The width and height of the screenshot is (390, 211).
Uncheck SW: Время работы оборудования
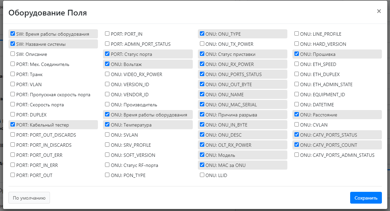(13, 34)
